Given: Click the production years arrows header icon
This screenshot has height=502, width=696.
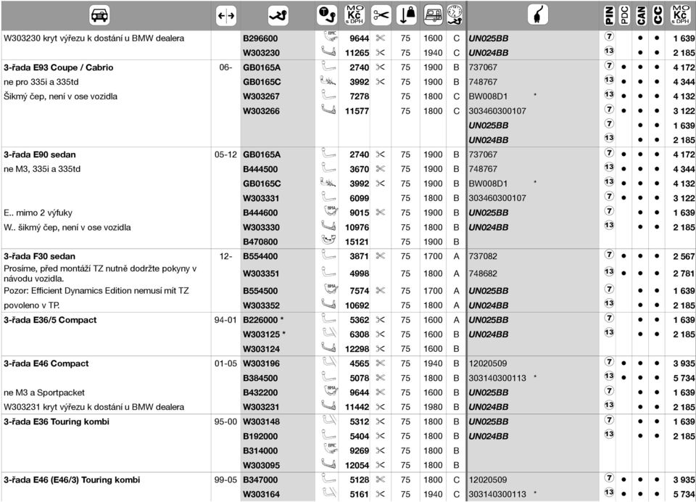Looking at the screenshot, I should click(x=226, y=16).
